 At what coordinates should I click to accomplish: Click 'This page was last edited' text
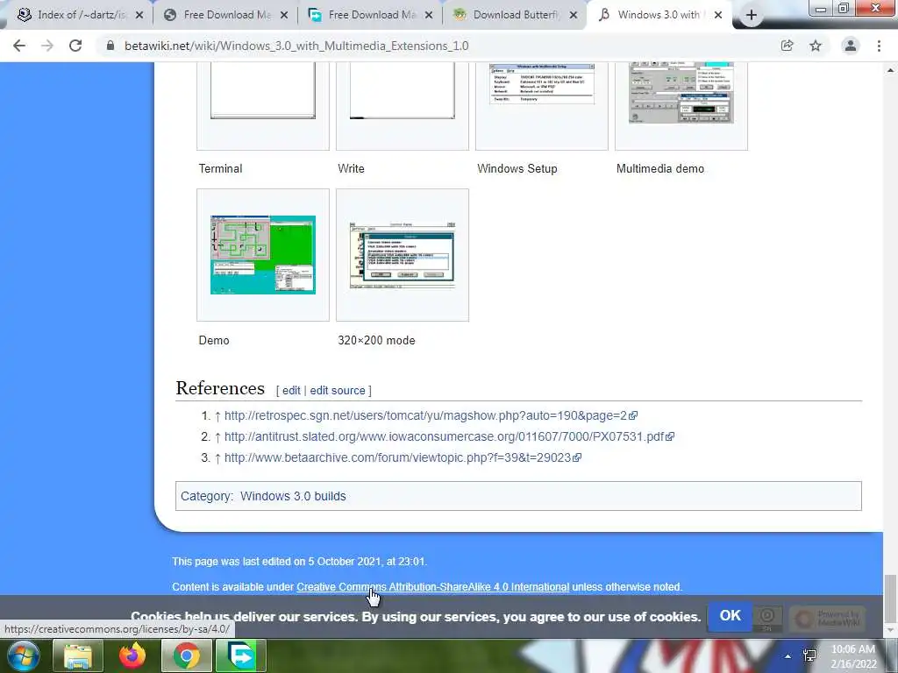[x=300, y=562]
